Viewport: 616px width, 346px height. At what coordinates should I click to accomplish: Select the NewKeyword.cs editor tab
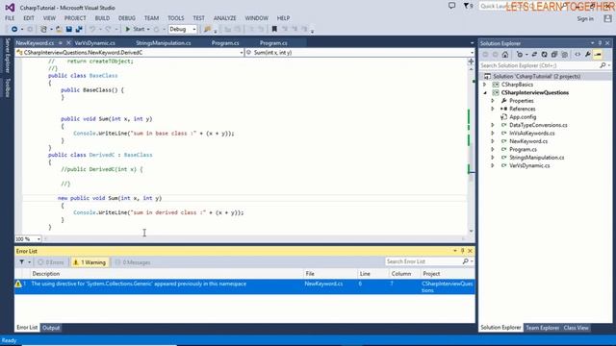[x=35, y=43]
